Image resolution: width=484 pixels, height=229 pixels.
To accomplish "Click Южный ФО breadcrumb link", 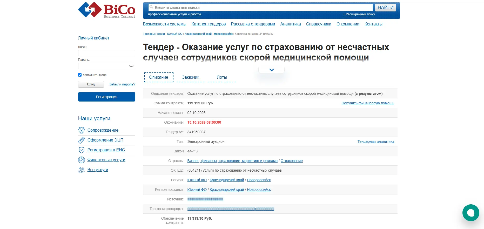I will [x=175, y=34].
